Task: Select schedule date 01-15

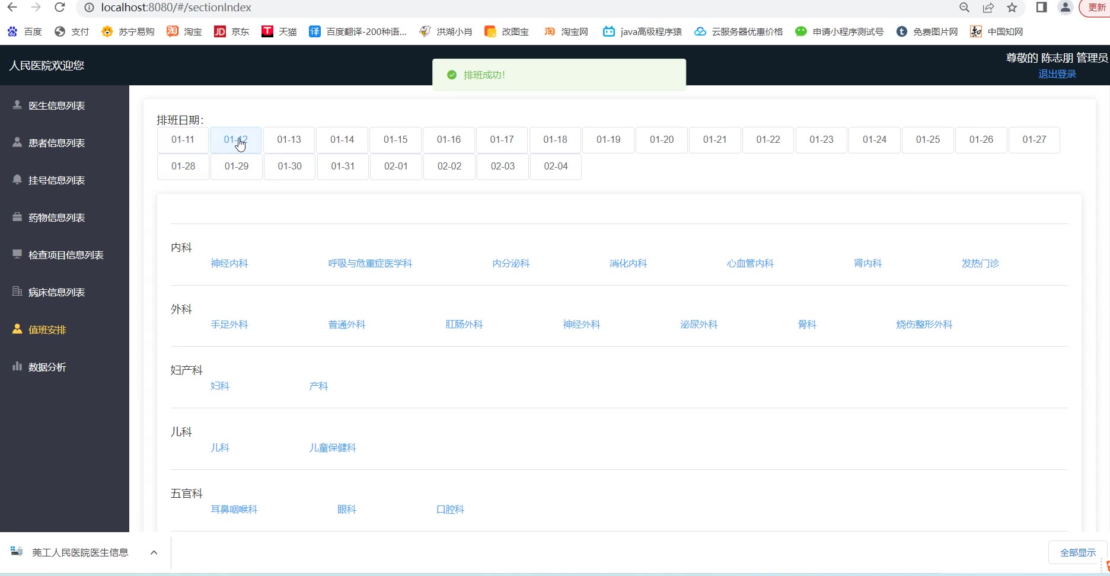Action: [395, 140]
